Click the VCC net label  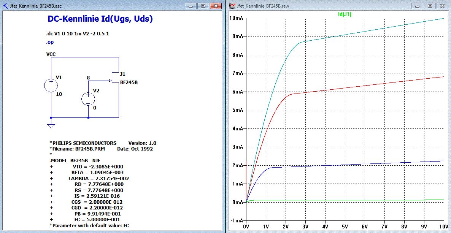click(51, 54)
